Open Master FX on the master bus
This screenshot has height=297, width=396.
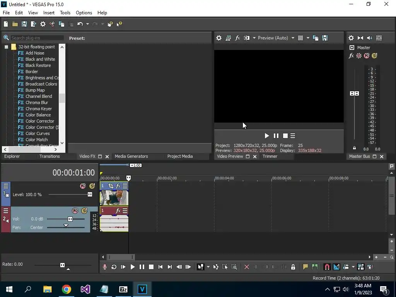tap(351, 56)
